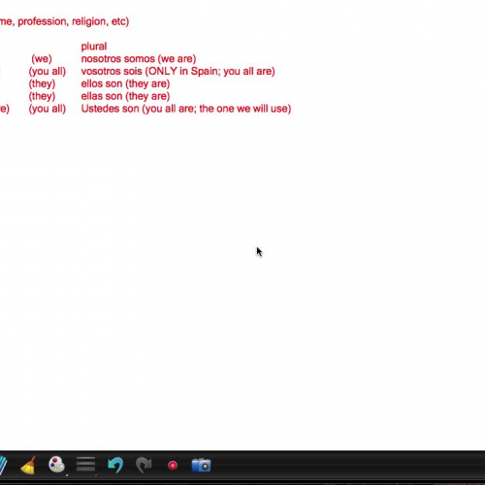The height and width of the screenshot is (485, 485).
Task: Click the blue undo arrow
Action: (x=115, y=465)
